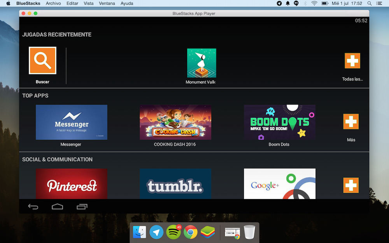This screenshot has width=389, height=243.
Task: Open the Cooking Dash 2016 banner
Action: (175, 122)
